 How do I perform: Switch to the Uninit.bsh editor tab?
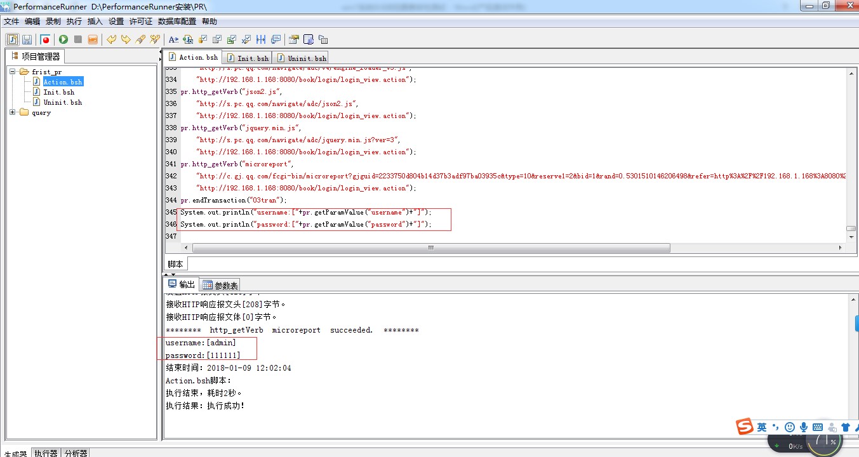coord(300,58)
